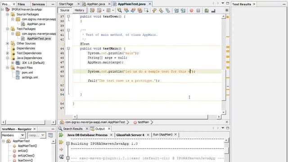
Task: Click the Shift Line Right icon
Action: [x=183, y=10]
